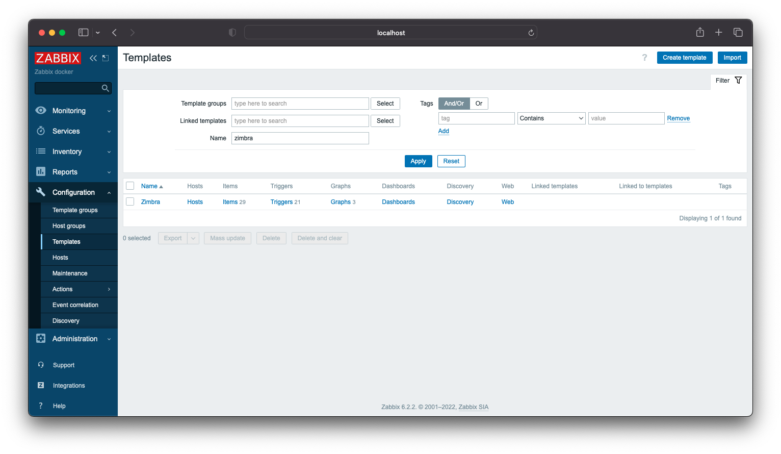Select the Monitoring eye icon in sidebar

tap(41, 110)
